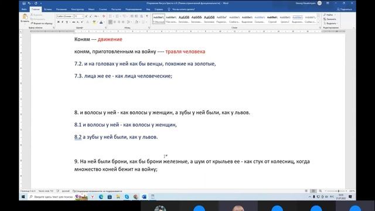Switch to the References tab

(x=103, y=9)
